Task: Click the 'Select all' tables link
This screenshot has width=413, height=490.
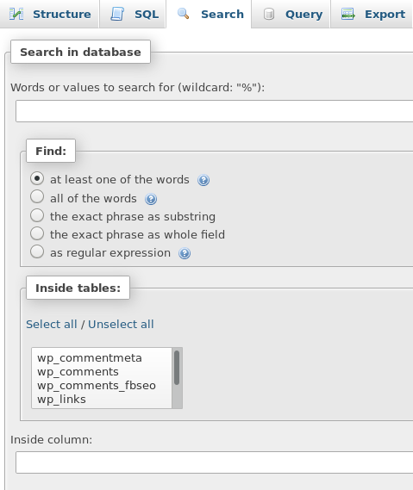Action: pos(52,325)
